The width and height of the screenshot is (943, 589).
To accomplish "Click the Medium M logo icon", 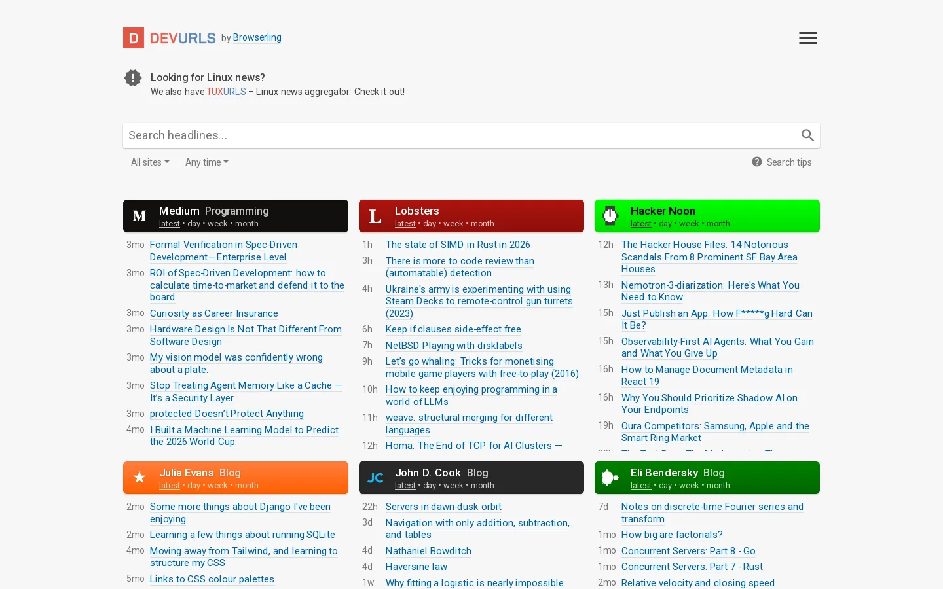I will pyautogui.click(x=139, y=216).
